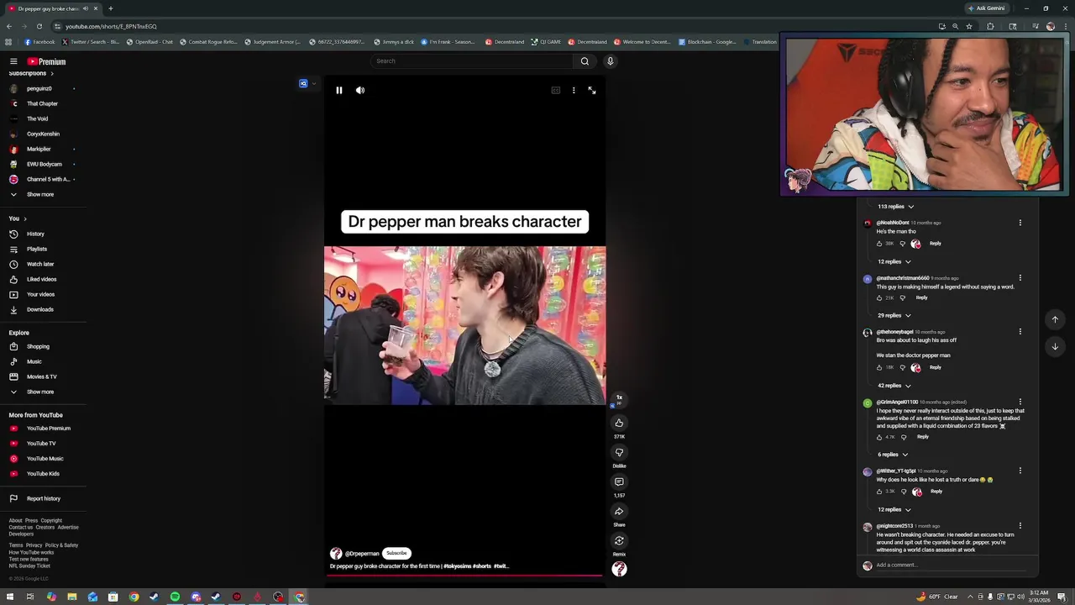Start voice search with the microphone icon
The width and height of the screenshot is (1075, 605).
[x=611, y=60]
